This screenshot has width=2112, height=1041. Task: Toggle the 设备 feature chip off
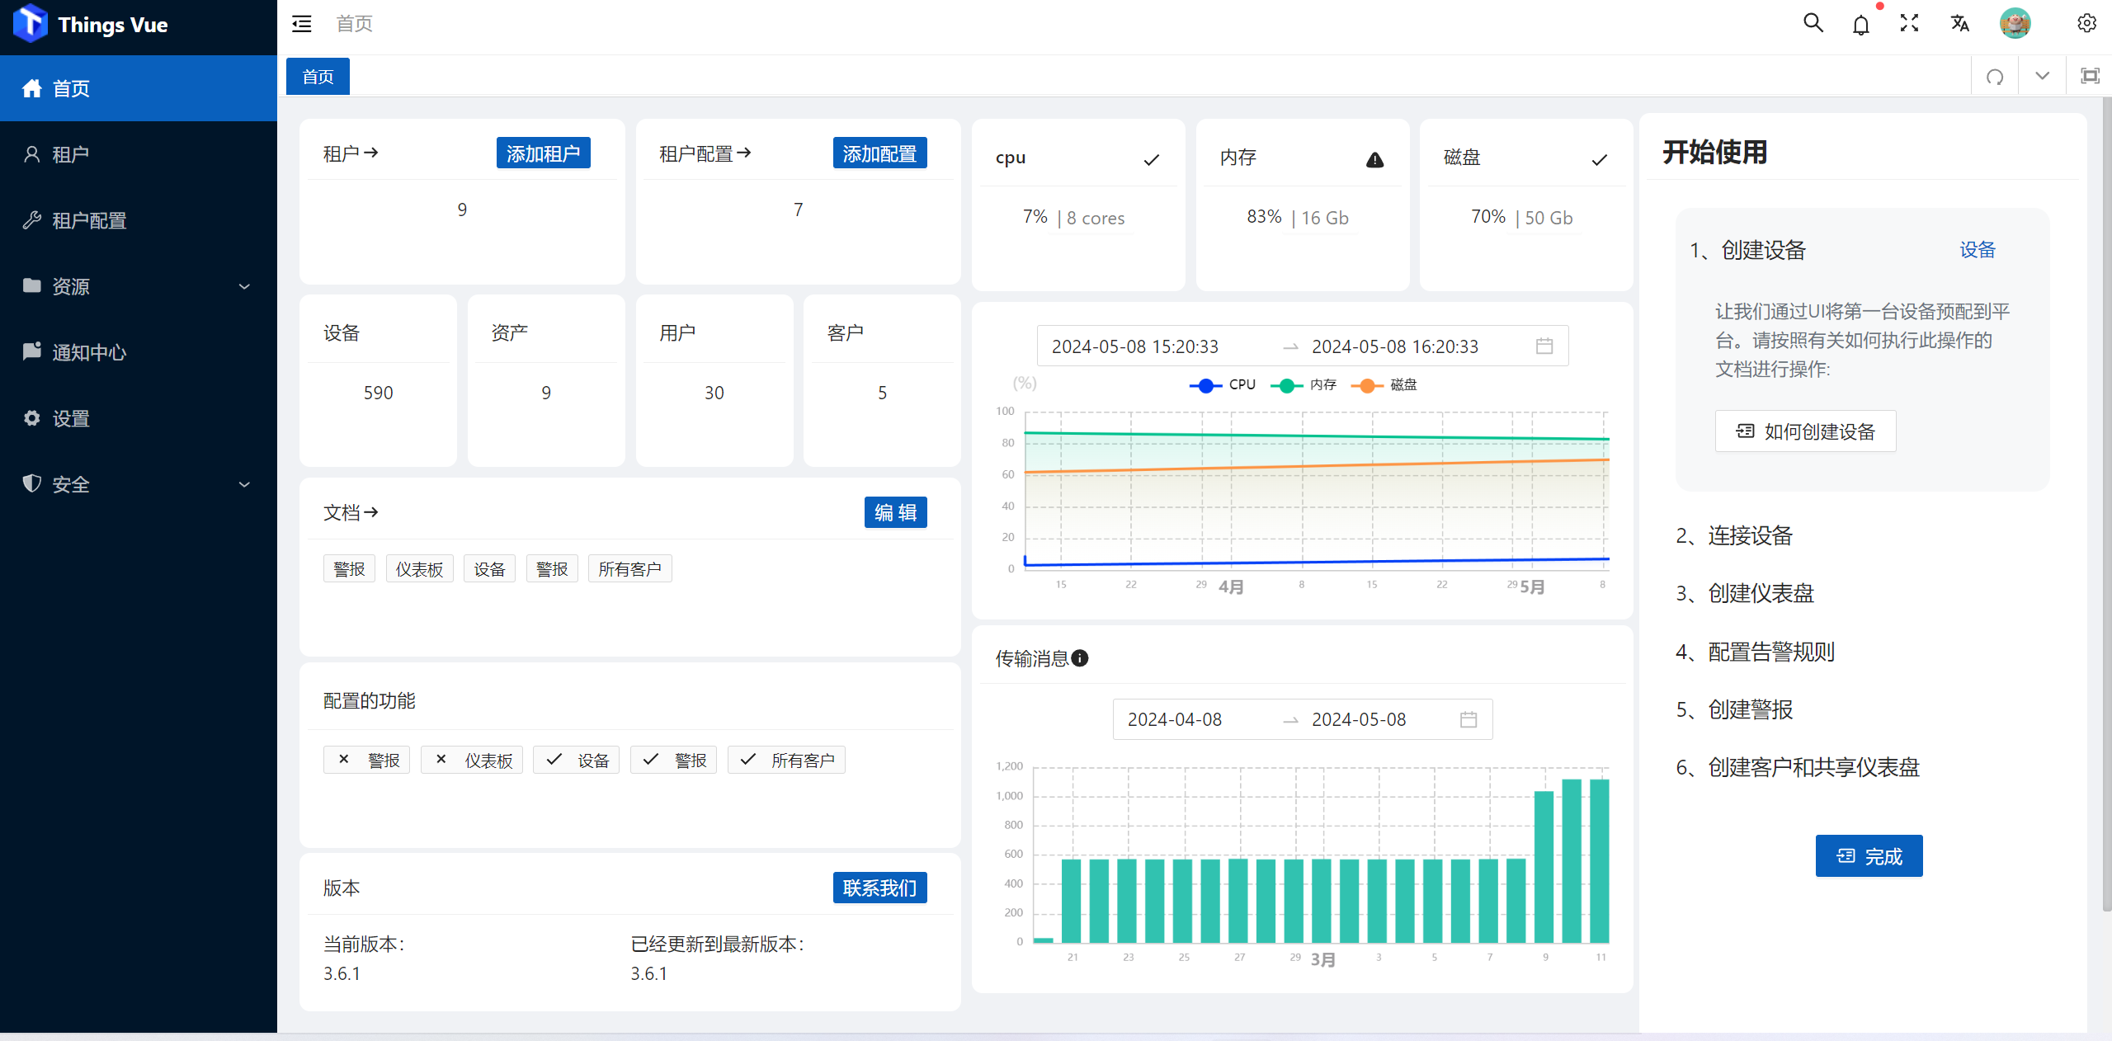[576, 760]
